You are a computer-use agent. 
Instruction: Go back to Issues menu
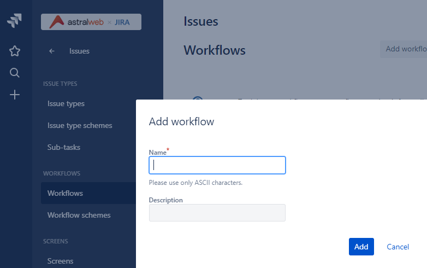tap(79, 51)
